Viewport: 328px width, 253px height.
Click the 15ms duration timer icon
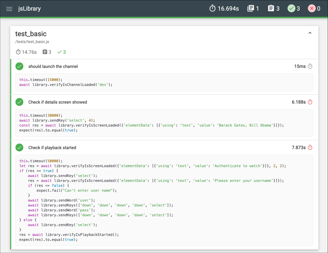tap(310, 66)
